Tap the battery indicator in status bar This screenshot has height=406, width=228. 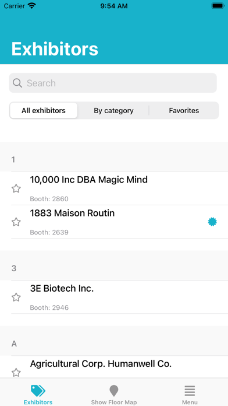click(218, 6)
